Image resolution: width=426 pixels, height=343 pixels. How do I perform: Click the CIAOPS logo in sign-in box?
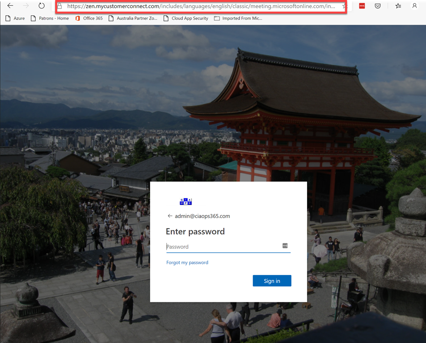[186, 202]
